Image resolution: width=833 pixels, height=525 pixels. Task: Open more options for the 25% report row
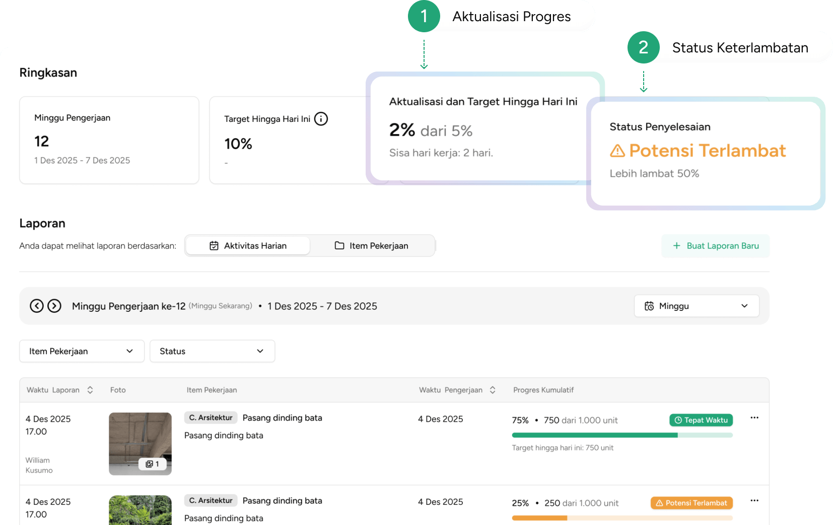click(x=754, y=501)
